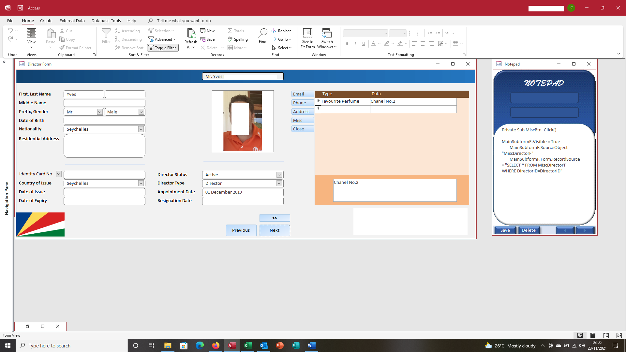
Task: Open the Gender dropdown showing Male
Action: click(x=141, y=112)
